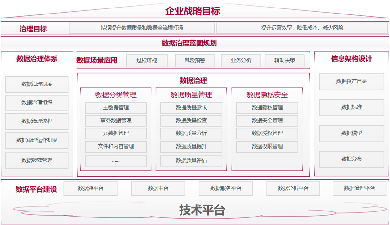The height and width of the screenshot is (225, 390).
Task: Click the 数据质量评估 box
Action: pos(191,160)
